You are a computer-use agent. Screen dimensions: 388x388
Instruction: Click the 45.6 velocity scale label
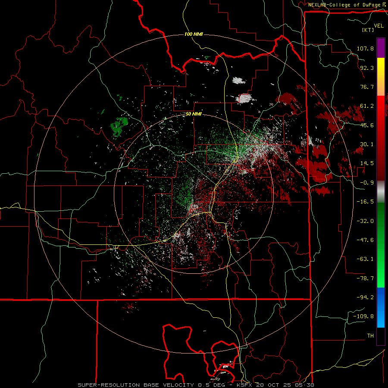pos(367,125)
